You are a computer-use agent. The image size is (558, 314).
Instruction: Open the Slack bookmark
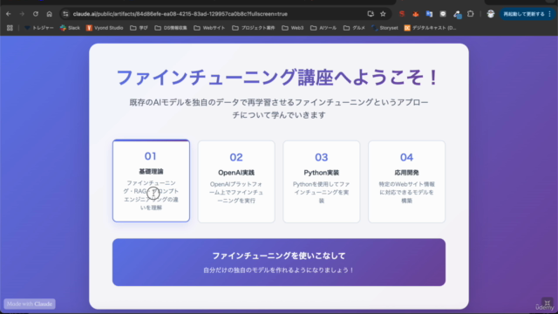(x=70, y=28)
